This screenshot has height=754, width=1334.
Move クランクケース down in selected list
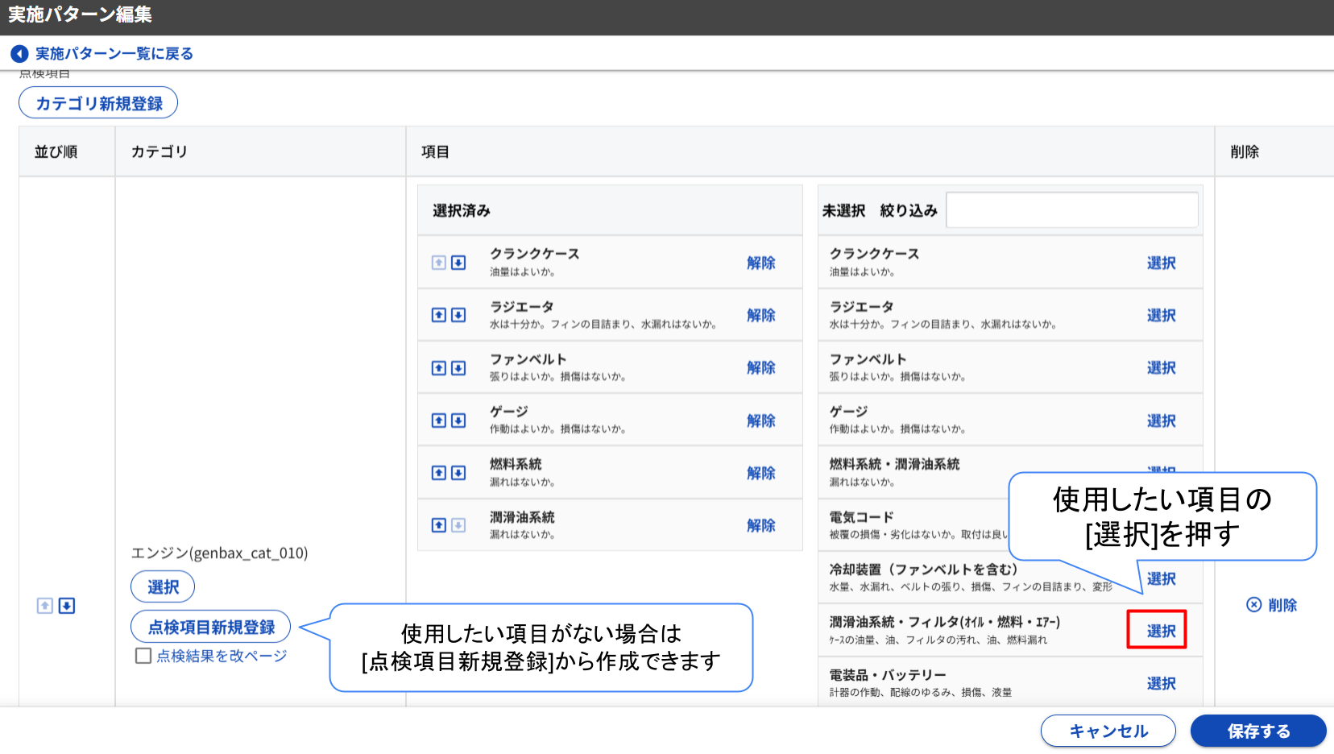click(x=458, y=263)
